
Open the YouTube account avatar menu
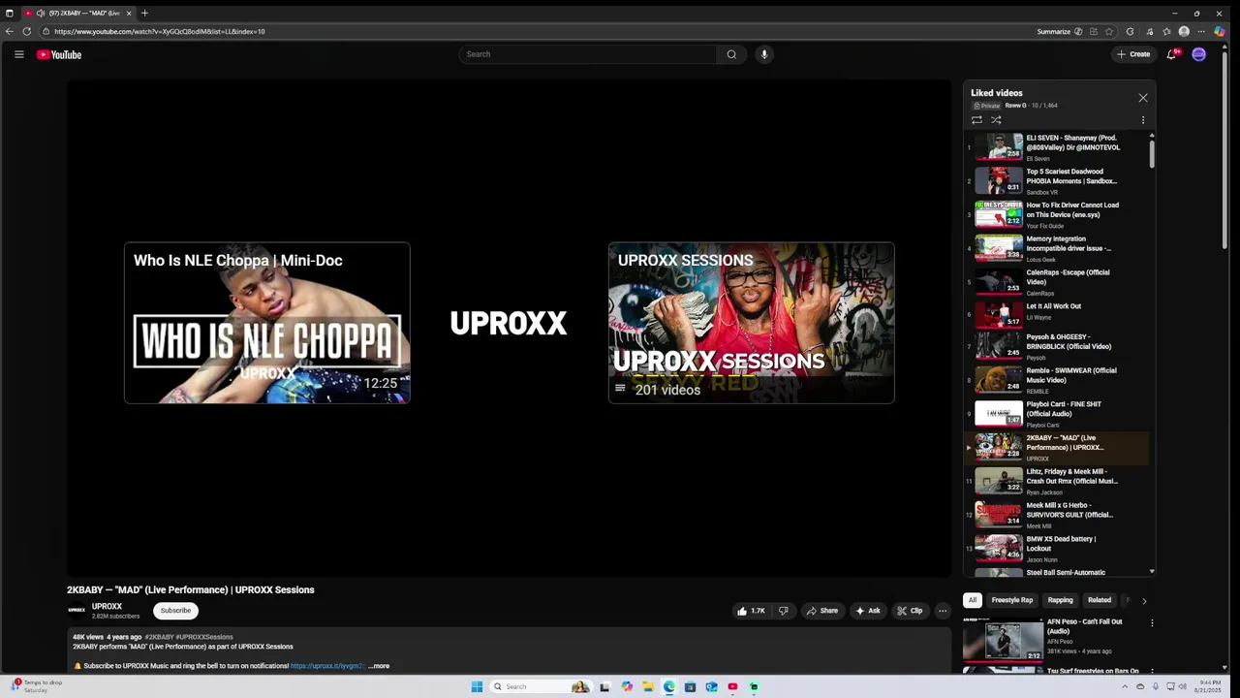click(x=1198, y=54)
